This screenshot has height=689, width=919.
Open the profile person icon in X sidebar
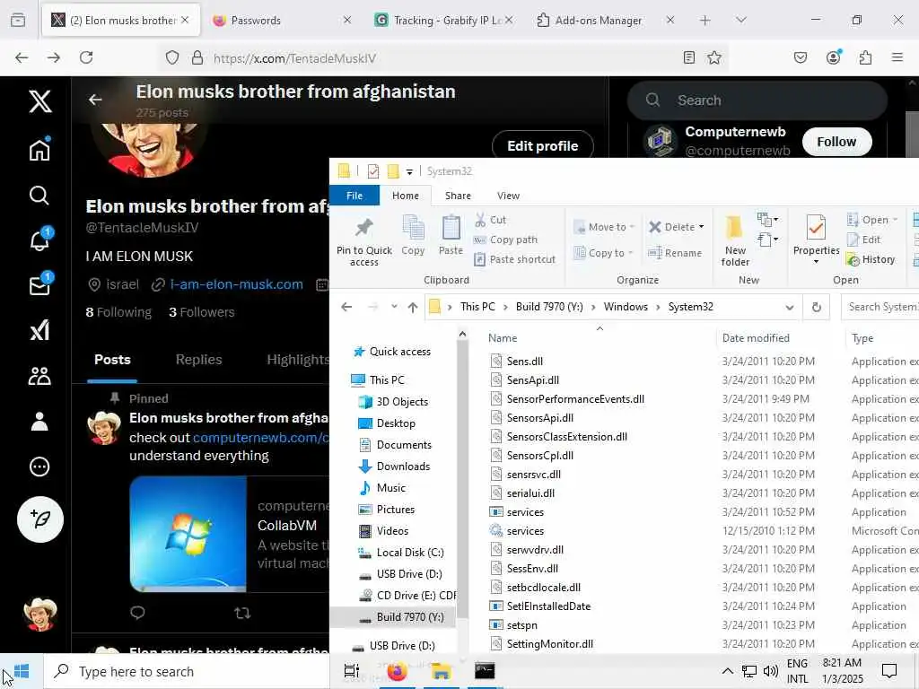coord(39,422)
